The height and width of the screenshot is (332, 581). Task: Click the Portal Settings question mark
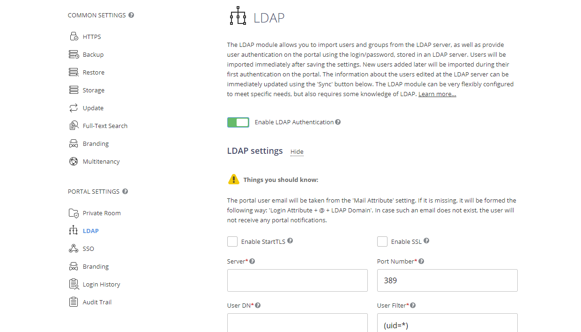coord(125,191)
